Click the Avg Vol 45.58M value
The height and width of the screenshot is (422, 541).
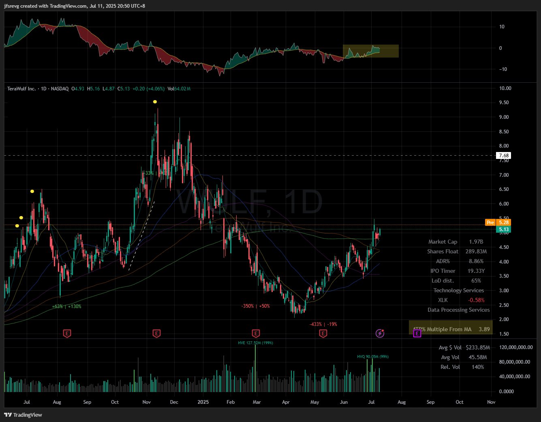click(478, 357)
